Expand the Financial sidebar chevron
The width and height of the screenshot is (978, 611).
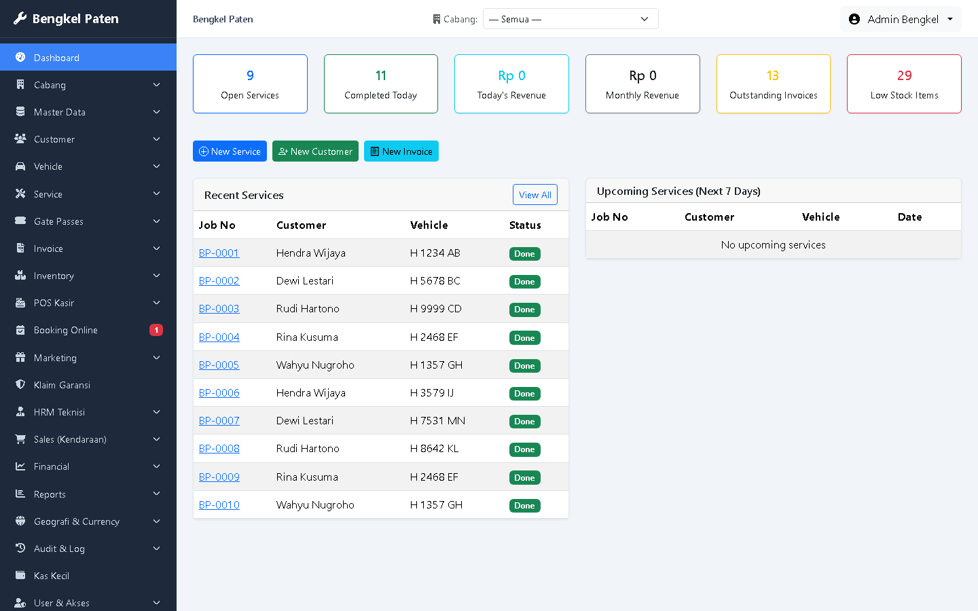(157, 466)
